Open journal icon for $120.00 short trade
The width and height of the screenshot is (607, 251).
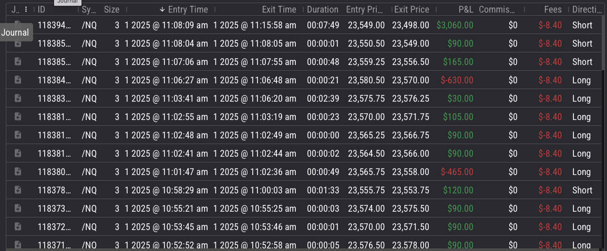tap(17, 190)
